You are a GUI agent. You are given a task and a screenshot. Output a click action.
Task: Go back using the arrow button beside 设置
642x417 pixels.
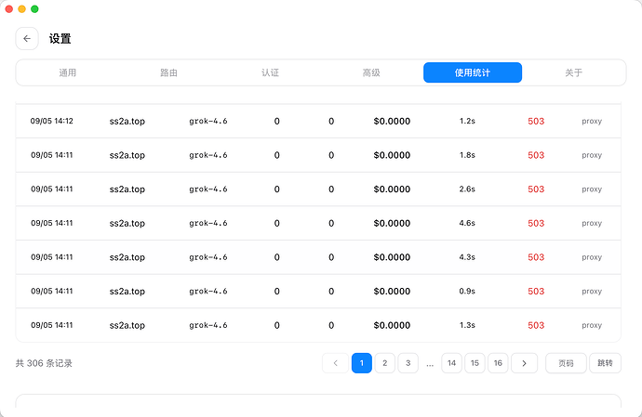coord(27,39)
